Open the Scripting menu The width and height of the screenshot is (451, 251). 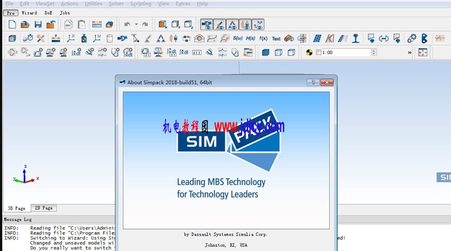[x=141, y=4]
